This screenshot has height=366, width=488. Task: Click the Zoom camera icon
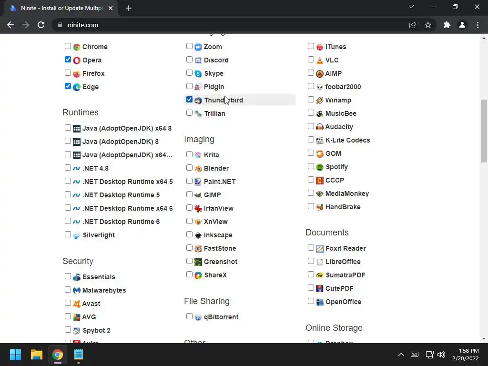point(198,47)
